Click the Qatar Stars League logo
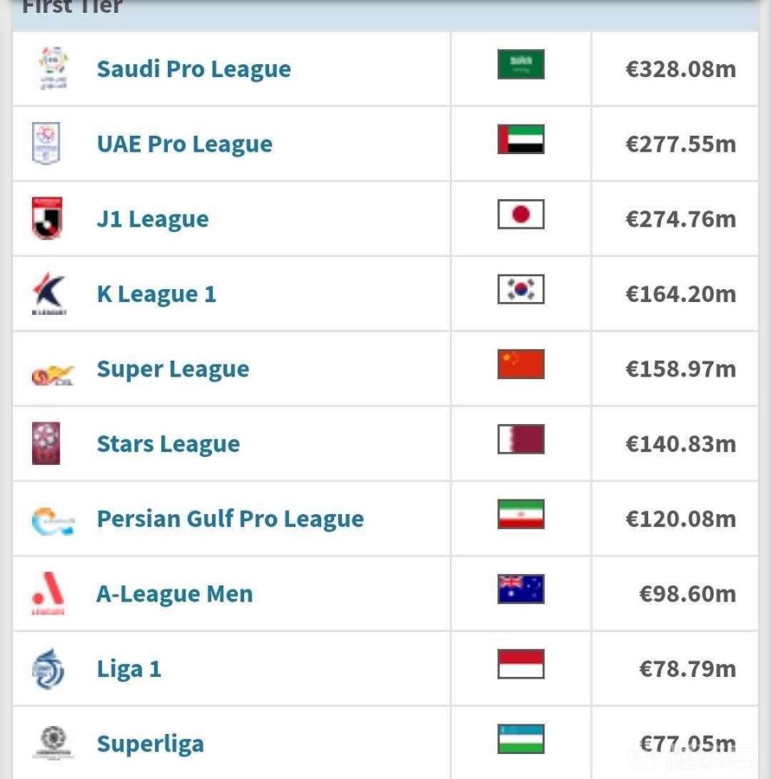771x779 pixels. [x=46, y=443]
